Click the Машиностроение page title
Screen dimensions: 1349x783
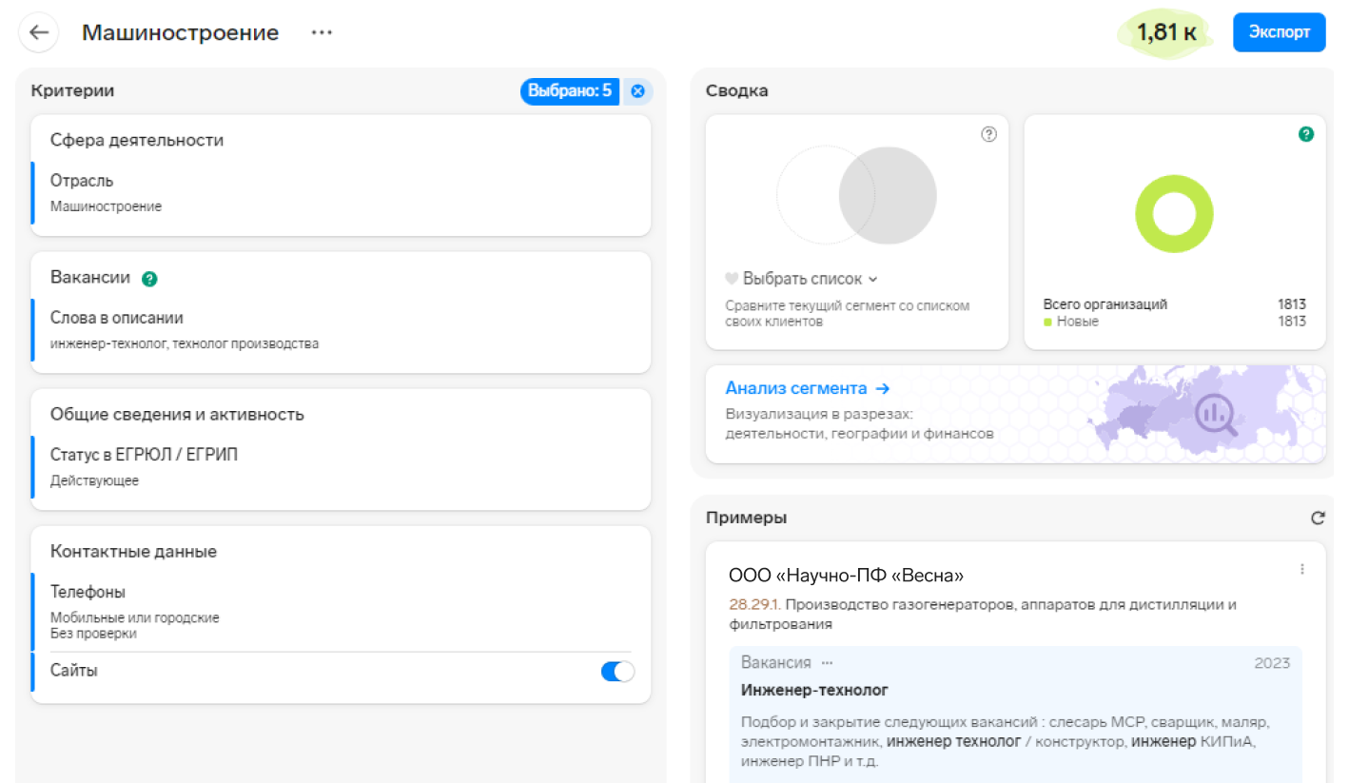click(x=180, y=32)
